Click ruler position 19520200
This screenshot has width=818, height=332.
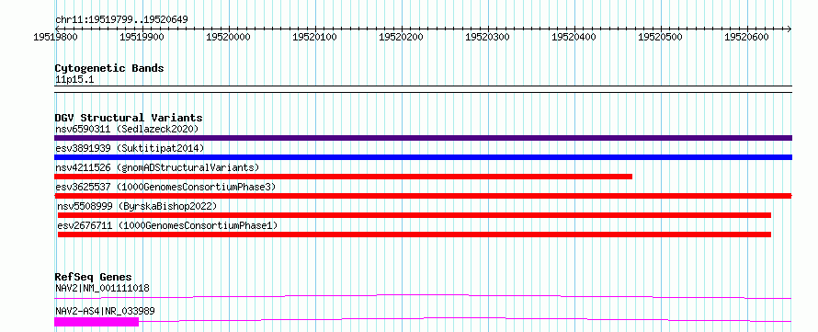point(401,37)
